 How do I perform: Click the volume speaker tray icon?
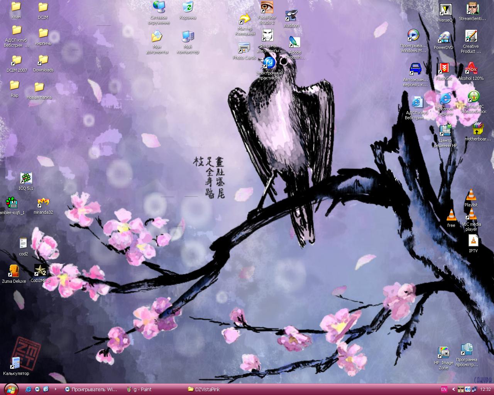(x=467, y=389)
